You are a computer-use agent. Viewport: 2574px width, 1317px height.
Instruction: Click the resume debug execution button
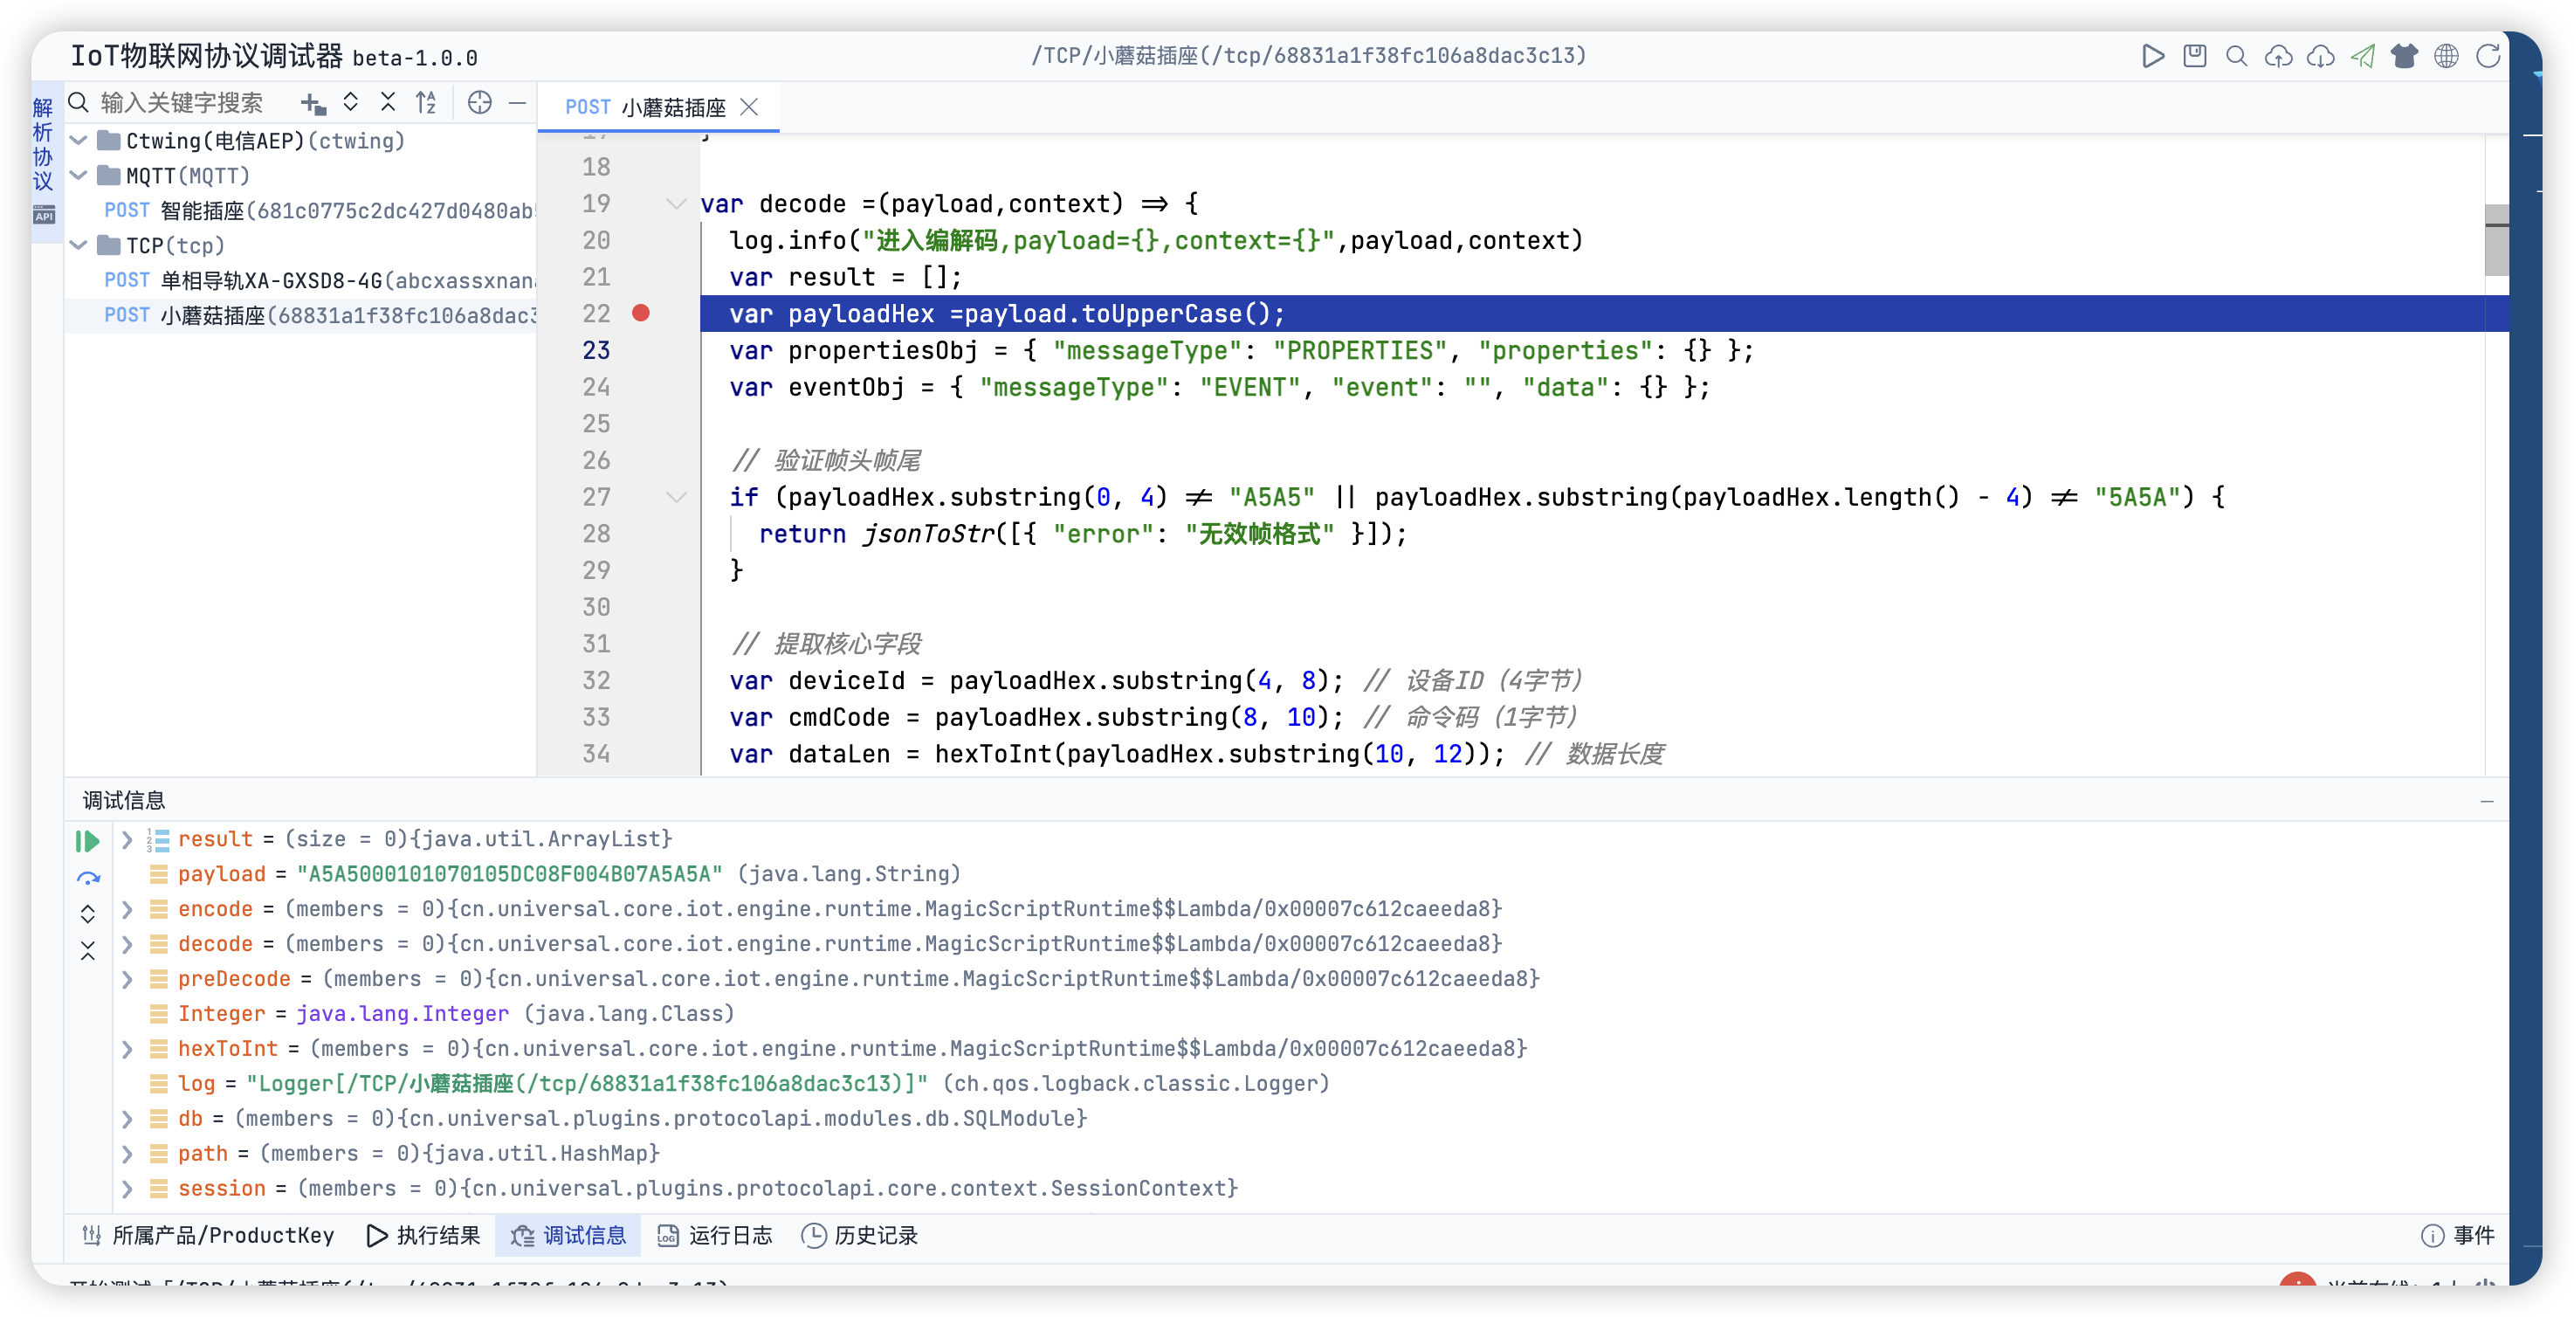[88, 841]
